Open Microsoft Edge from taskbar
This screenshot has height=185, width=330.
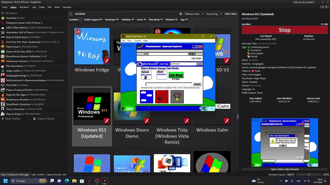coord(67,181)
